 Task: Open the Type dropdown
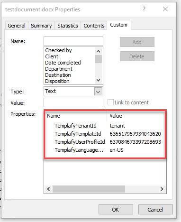coord(98,92)
